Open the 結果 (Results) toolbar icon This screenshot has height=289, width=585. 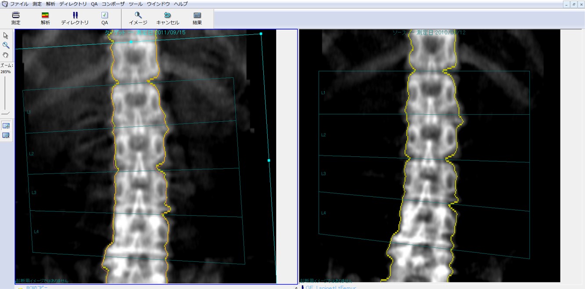[x=197, y=18]
